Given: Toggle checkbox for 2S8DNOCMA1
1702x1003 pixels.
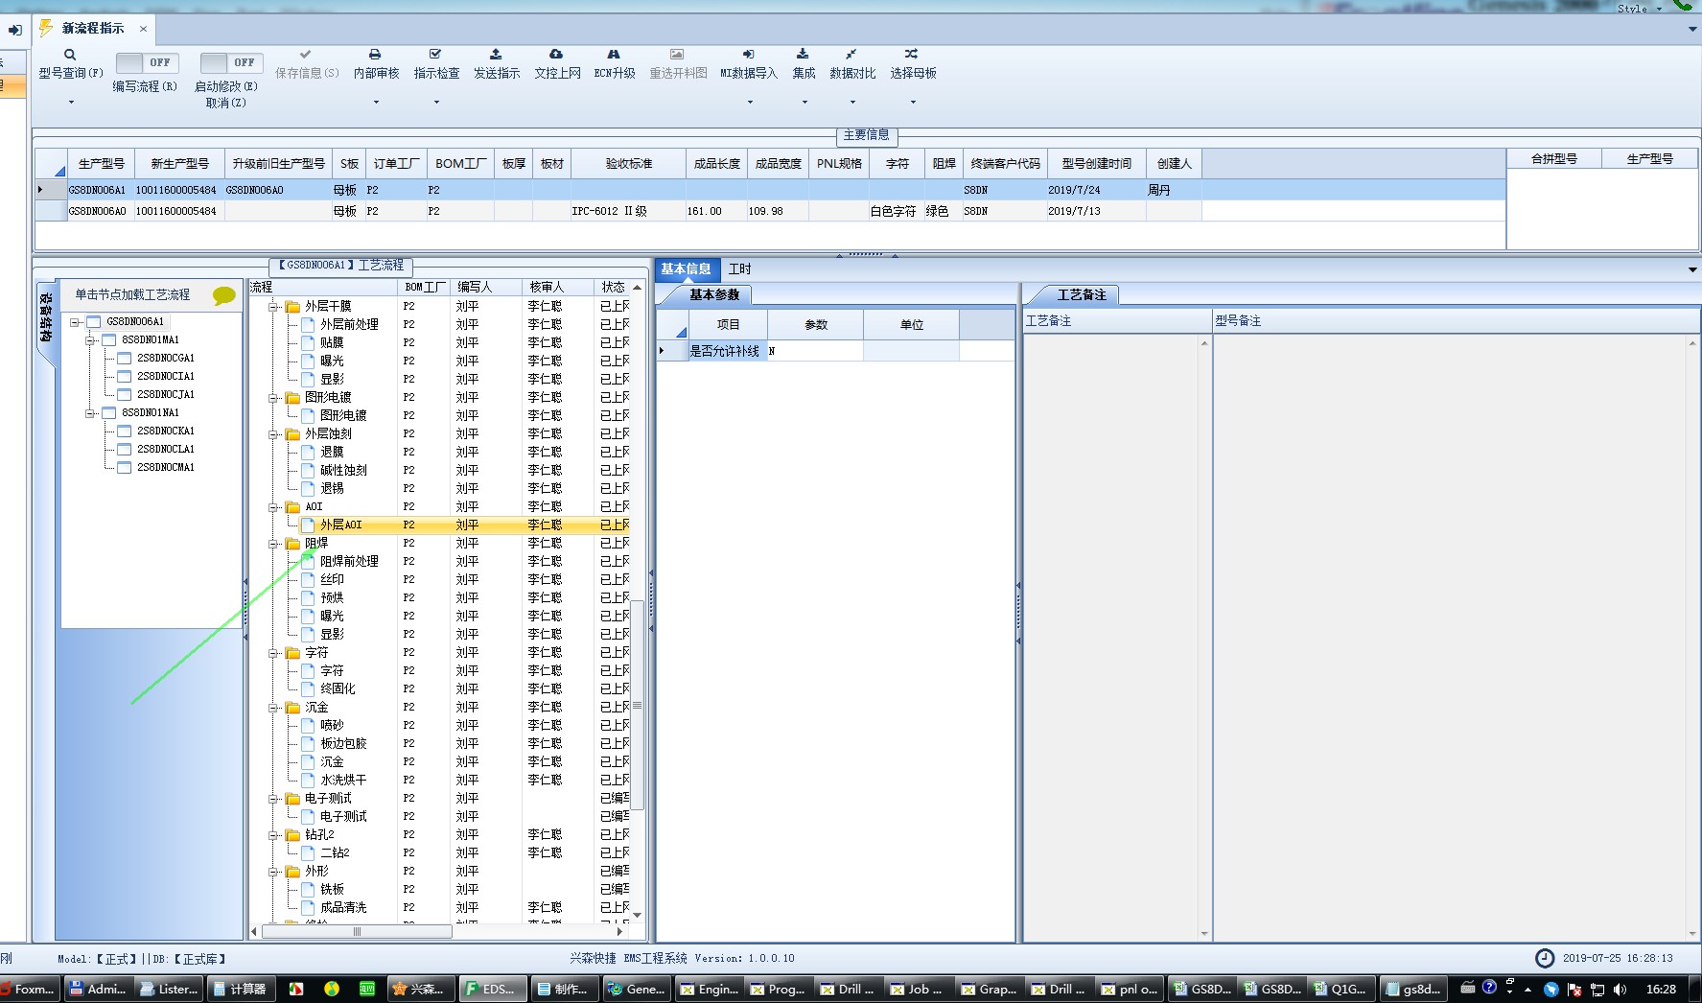Looking at the screenshot, I should 124,468.
